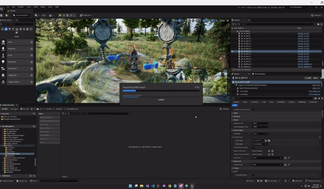Viewport: 324px width, 189px height.
Task: Click Edit in C++ link for Capsule Component
Action: (x=316, y=85)
